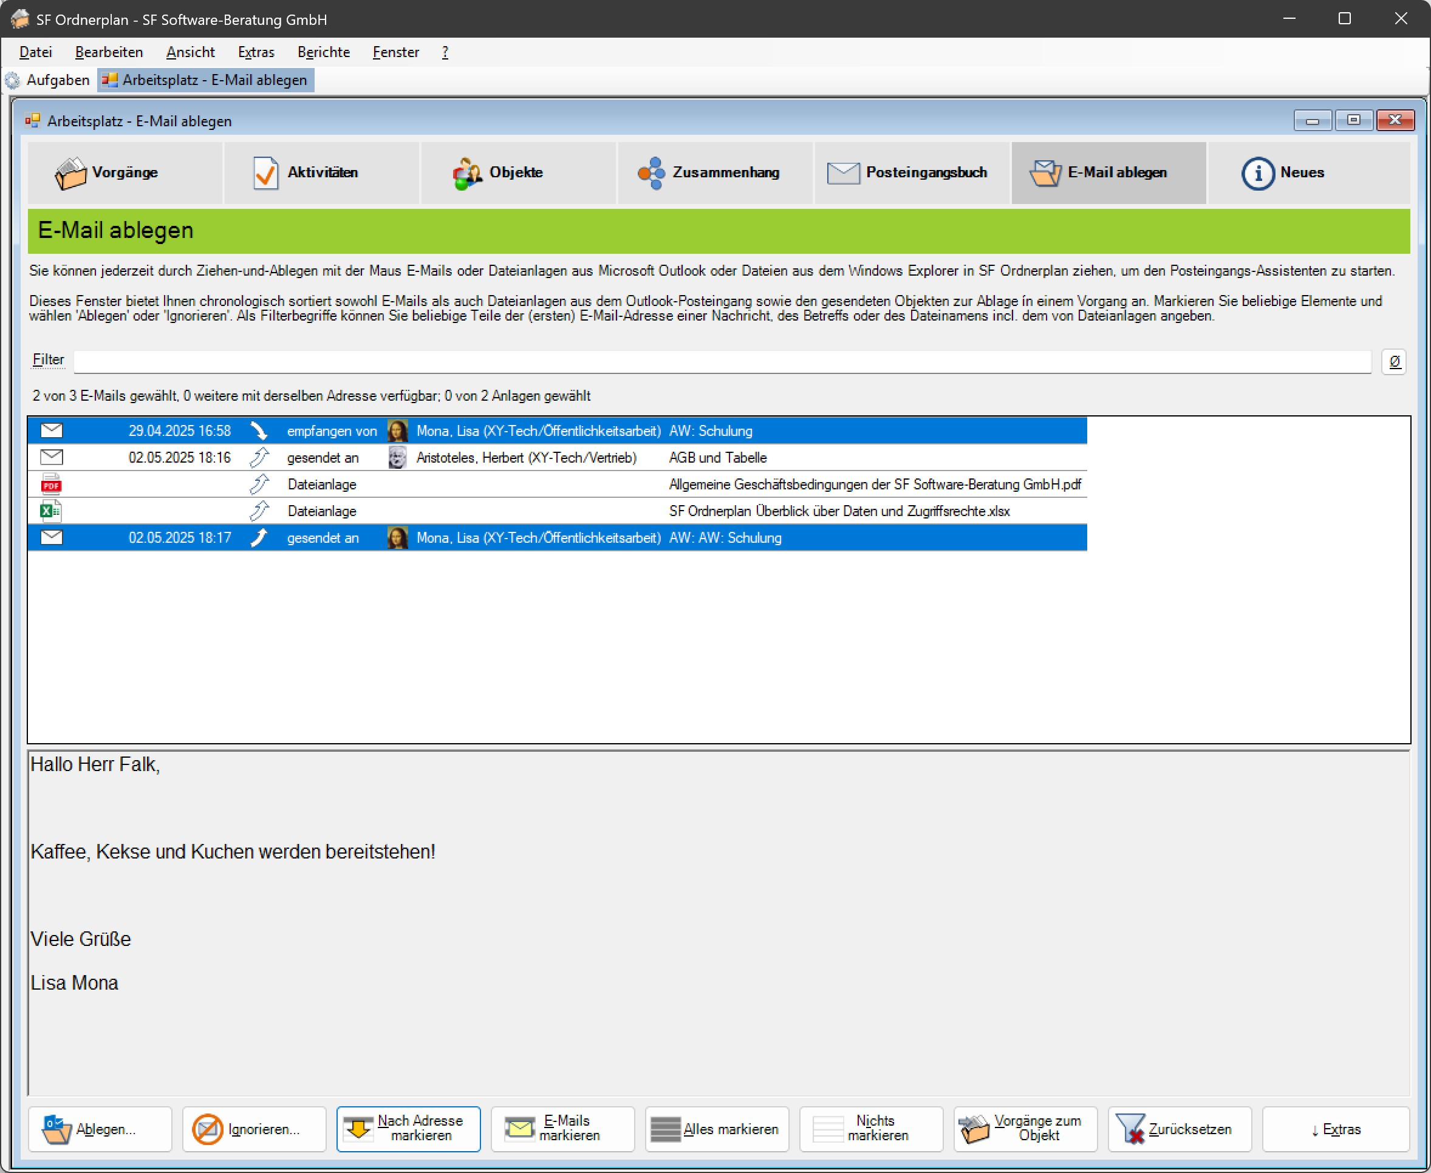This screenshot has width=1431, height=1173.
Task: Activate Arbeitsplatz - E-Mail ablegen window tab
Action: 205,80
